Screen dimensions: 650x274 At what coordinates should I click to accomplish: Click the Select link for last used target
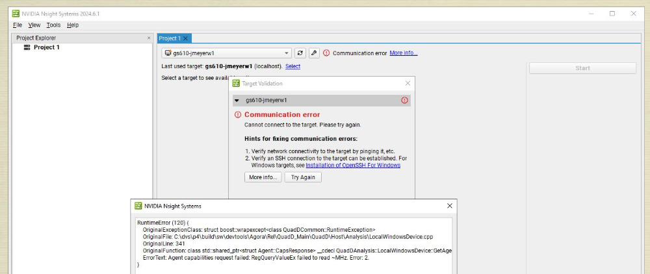point(292,66)
